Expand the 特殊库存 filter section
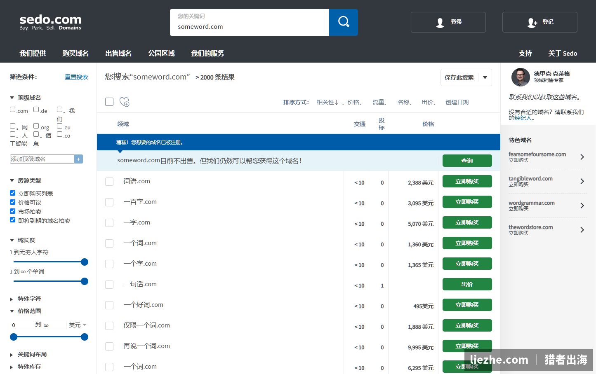 12,367
